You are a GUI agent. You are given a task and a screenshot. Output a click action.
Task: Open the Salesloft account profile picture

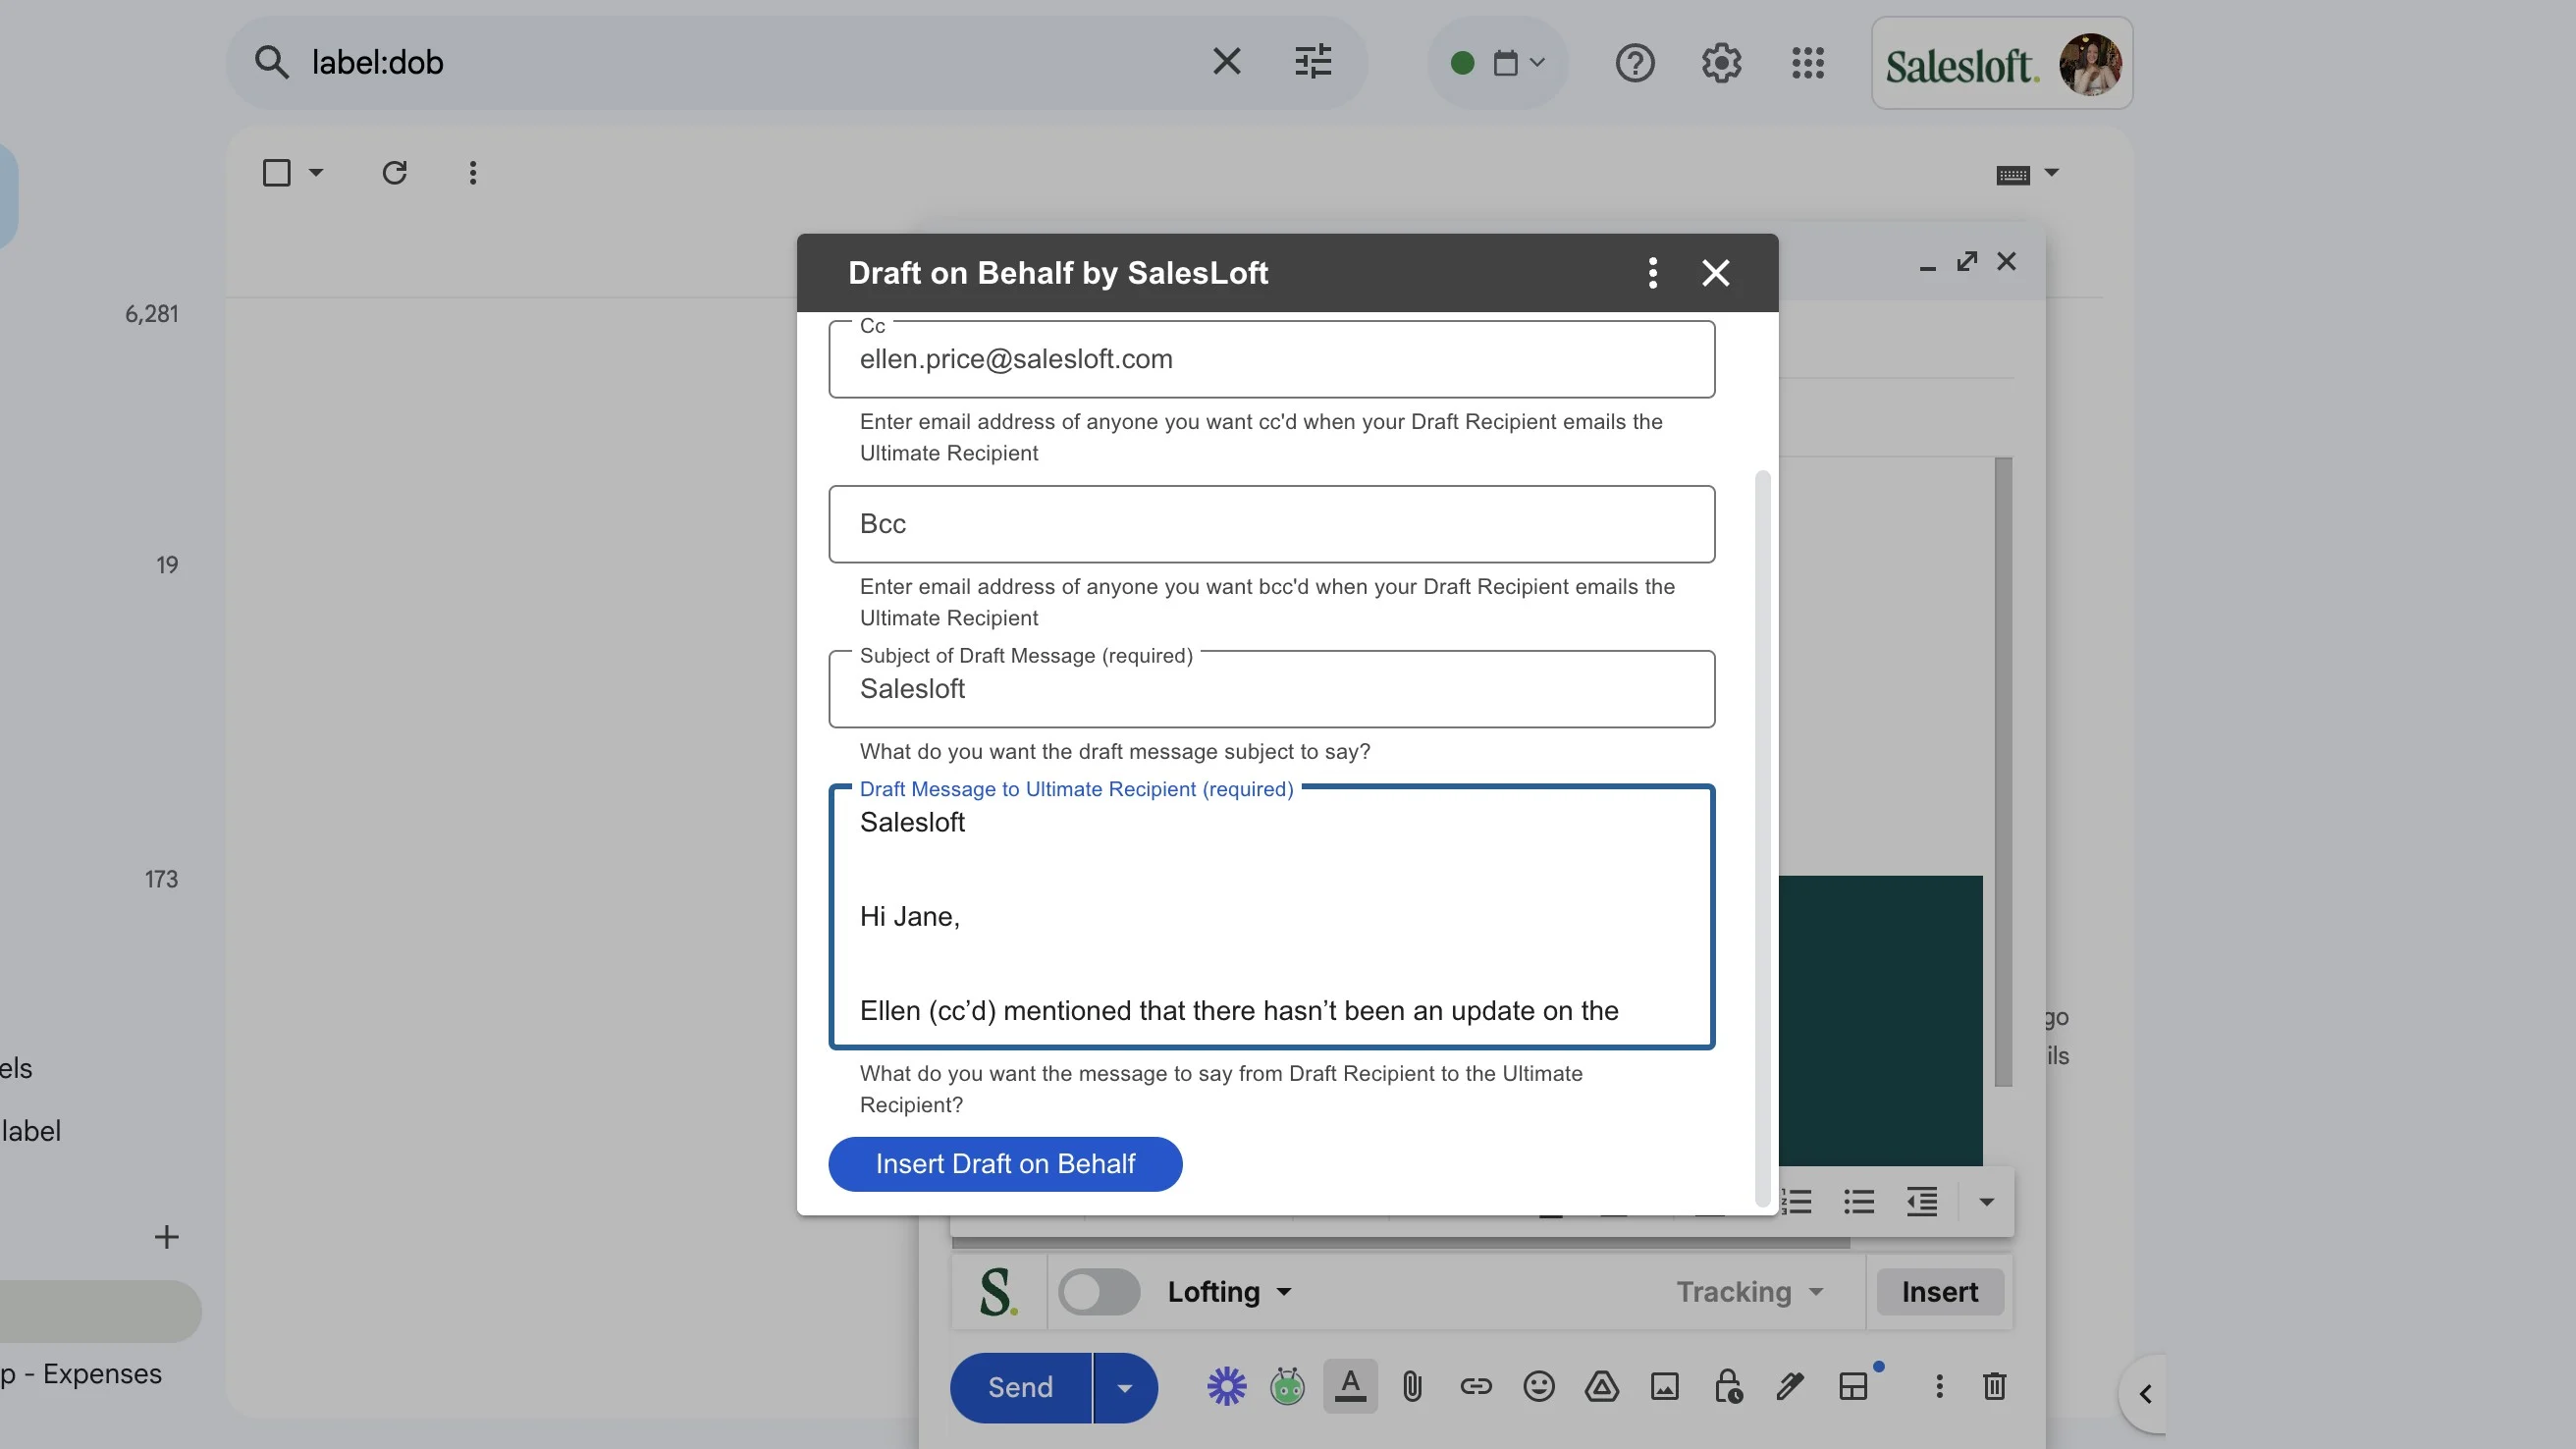point(2090,64)
